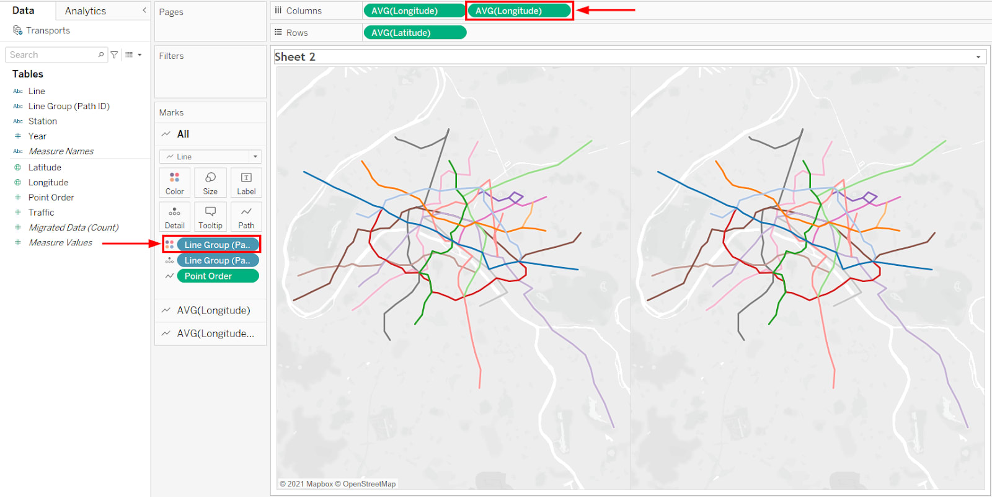Click the detail Line Group (Pa.. pill
The width and height of the screenshot is (992, 497).
coord(218,260)
